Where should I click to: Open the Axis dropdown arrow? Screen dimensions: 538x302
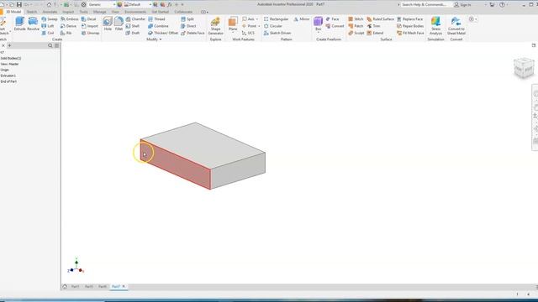[257, 19]
